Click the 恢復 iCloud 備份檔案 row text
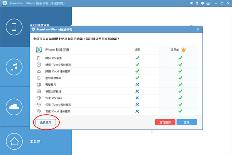Image resolution: width=232 pixels, height=155 pixels. [x=58, y=111]
